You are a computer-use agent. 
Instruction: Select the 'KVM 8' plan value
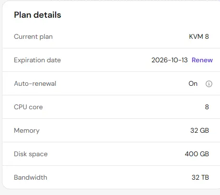pyautogui.click(x=199, y=36)
